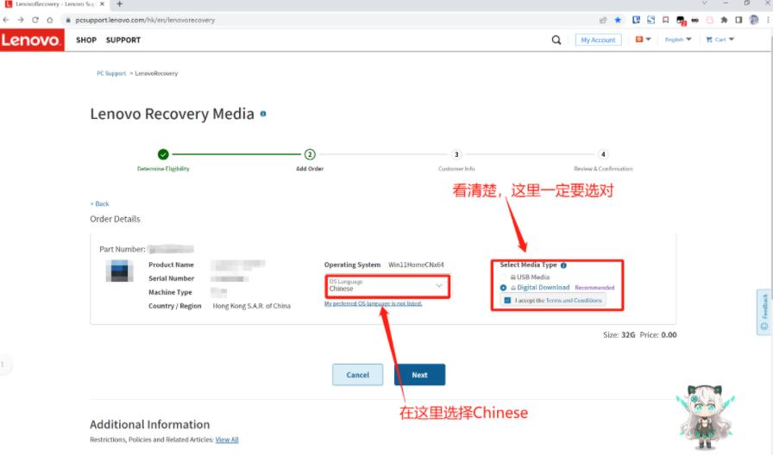Viewport: 773px width, 455px height.
Task: Click My preferred OS language is not listed link
Action: (x=374, y=304)
